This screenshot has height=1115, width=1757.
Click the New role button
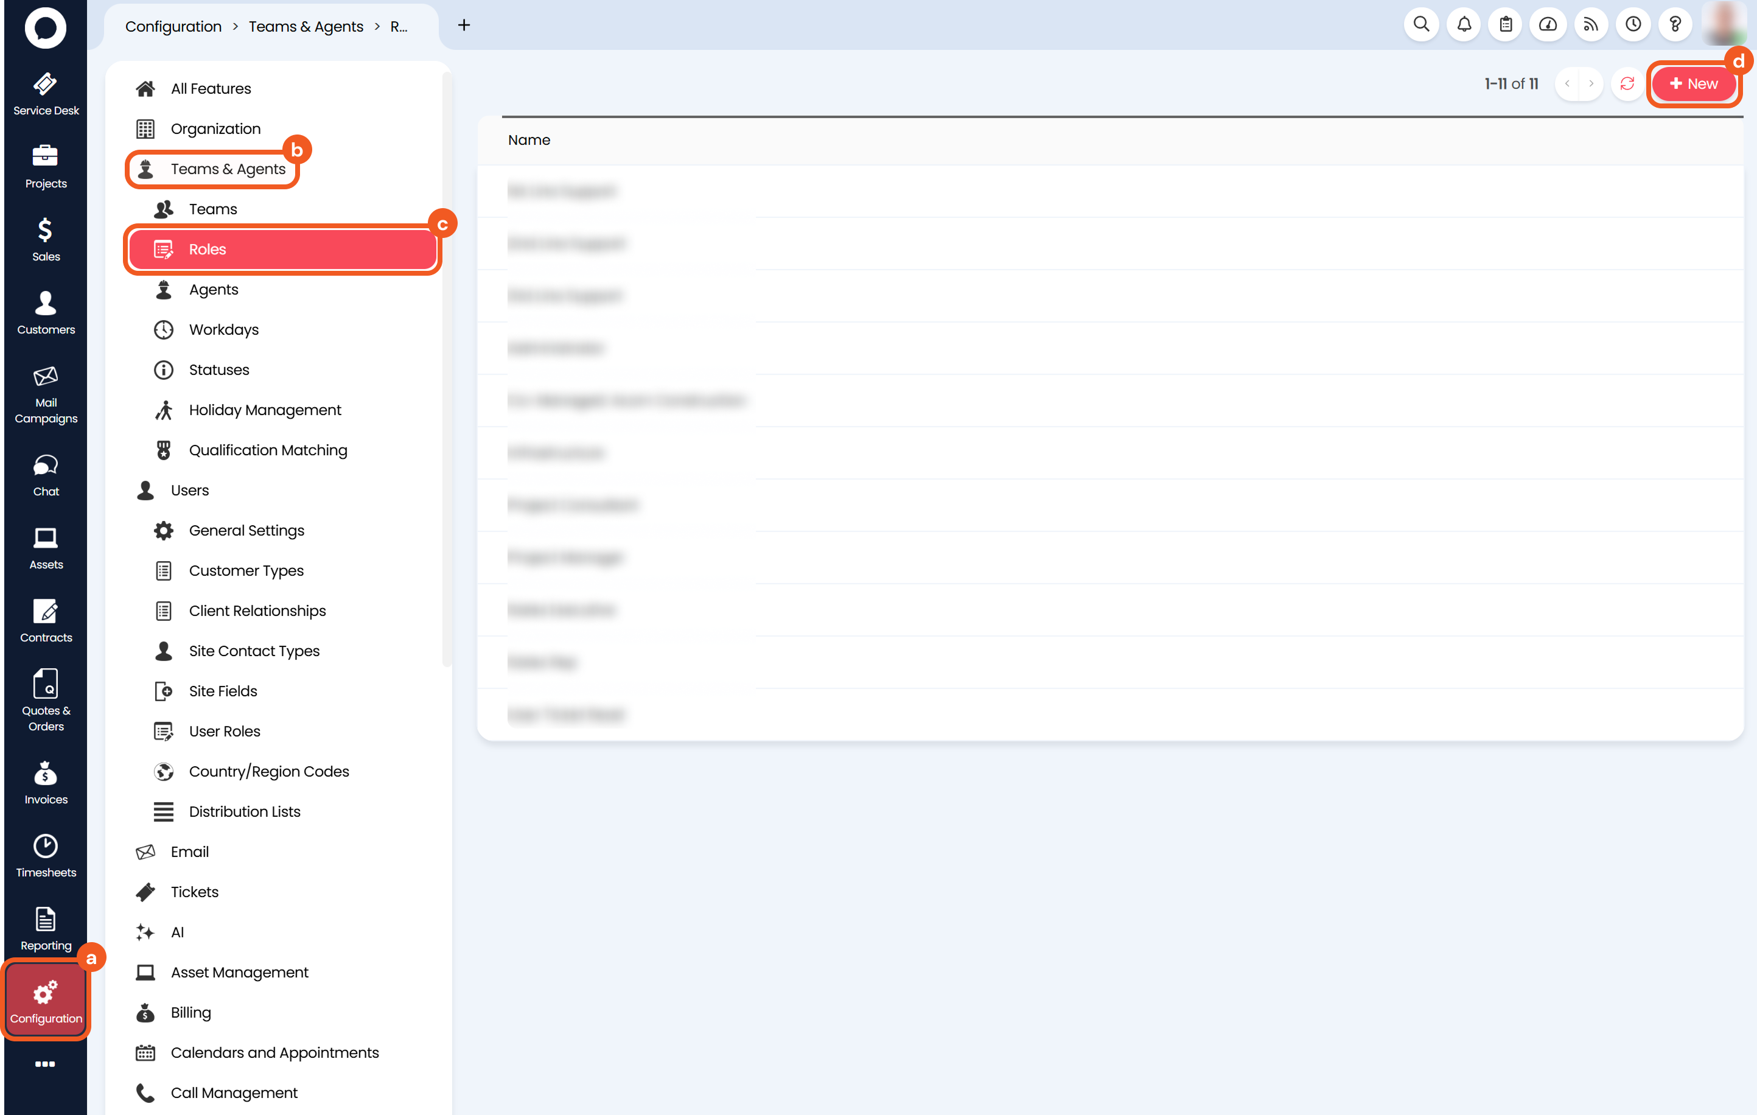[1694, 84]
